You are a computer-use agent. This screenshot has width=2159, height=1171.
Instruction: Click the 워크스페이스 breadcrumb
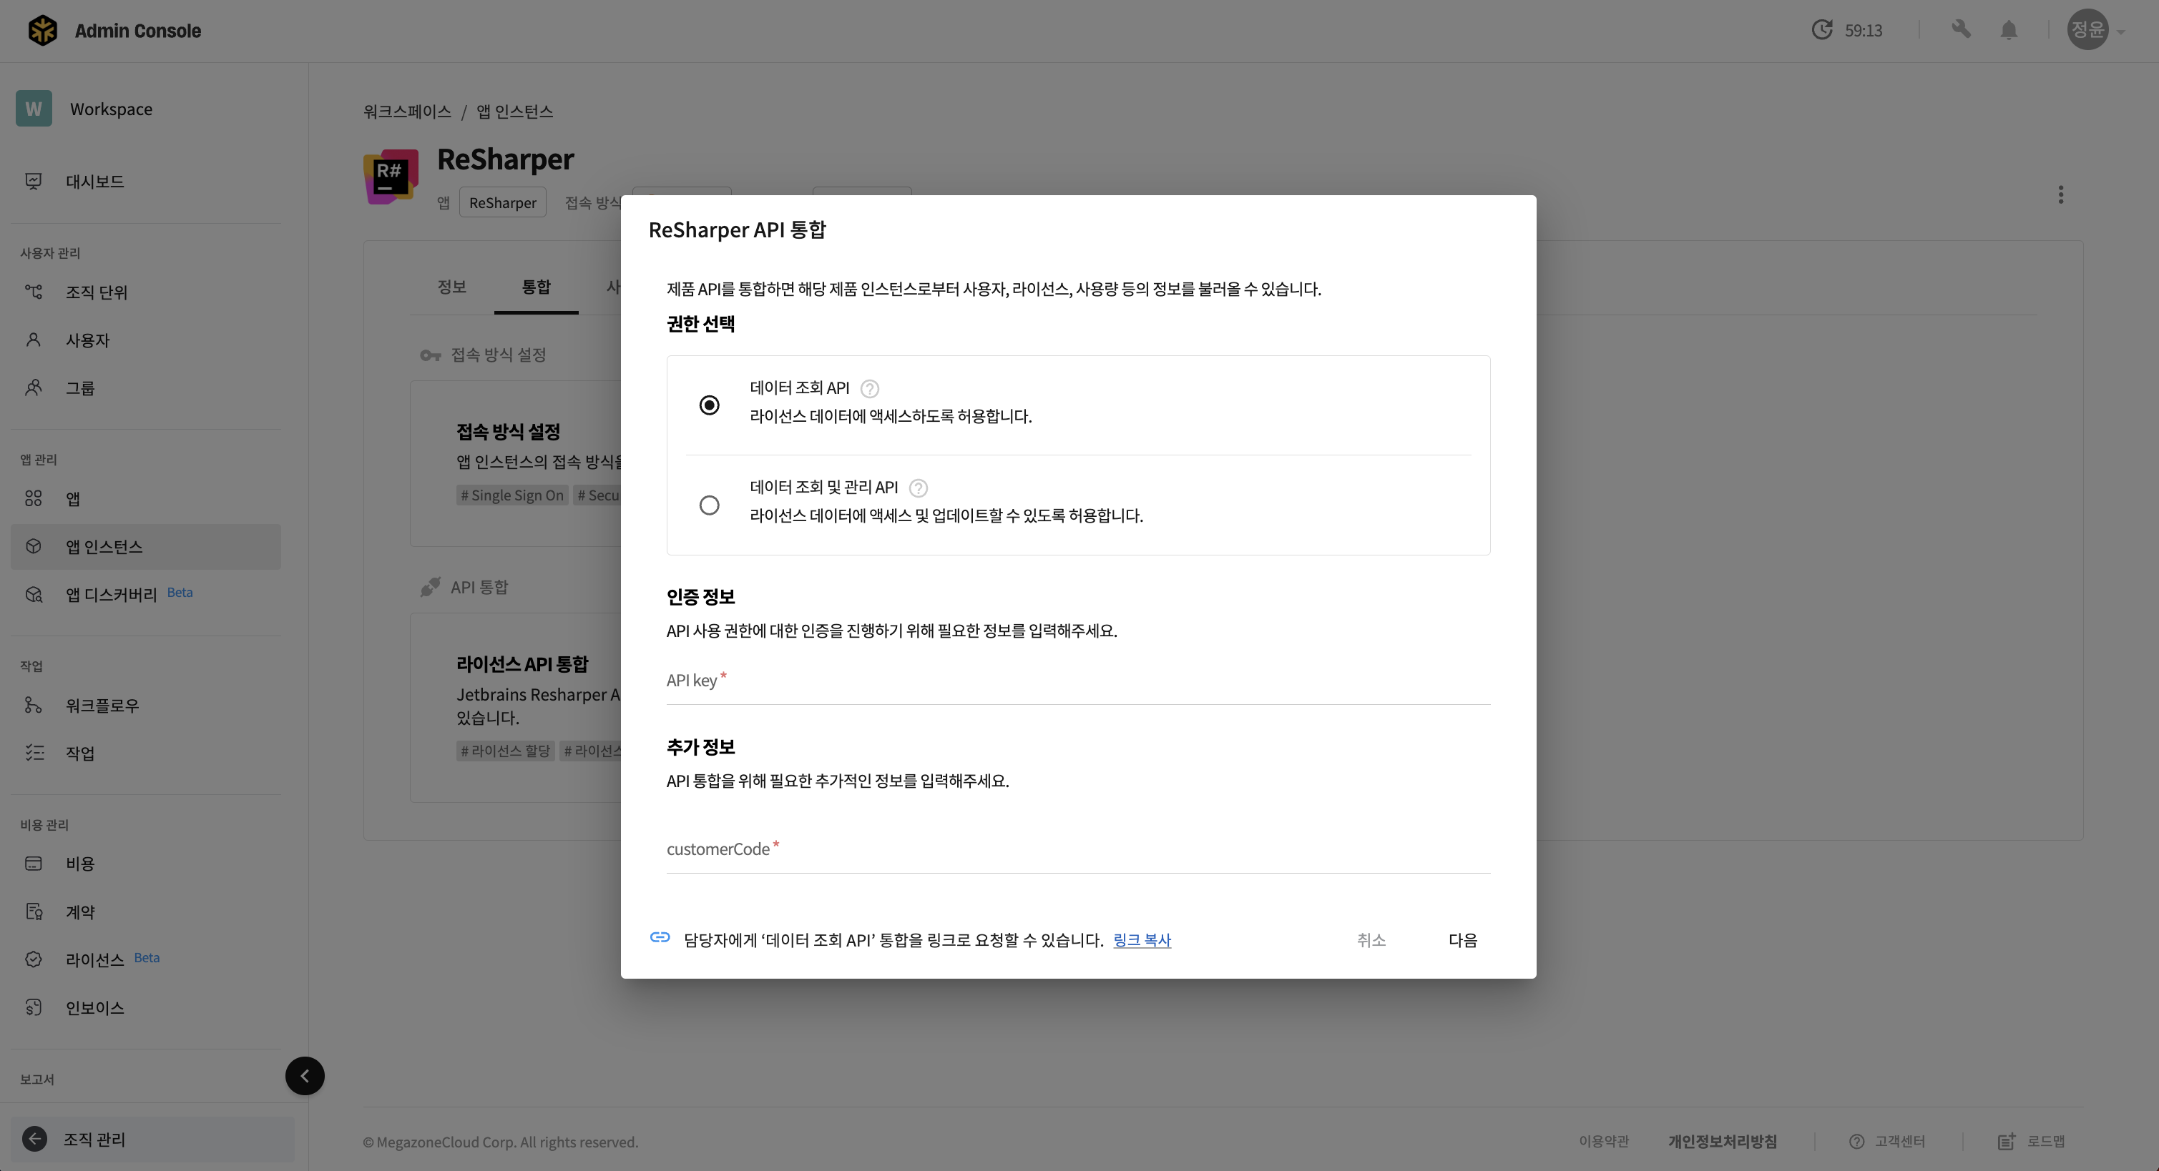click(x=407, y=112)
